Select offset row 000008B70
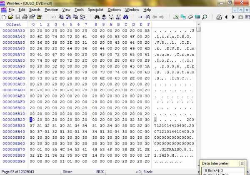 [x=14, y=150]
